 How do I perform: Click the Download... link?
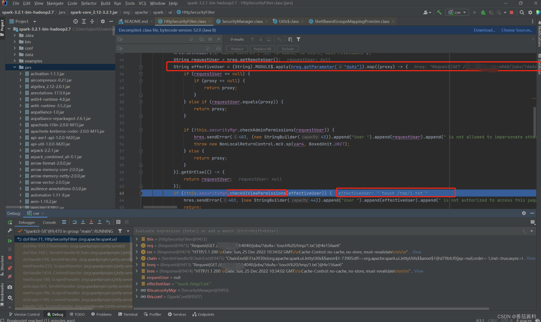484,30
